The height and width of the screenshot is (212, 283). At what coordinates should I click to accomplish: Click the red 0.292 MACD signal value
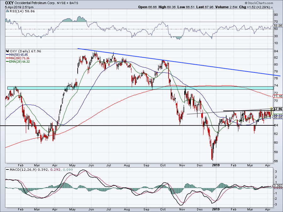tap(55, 170)
